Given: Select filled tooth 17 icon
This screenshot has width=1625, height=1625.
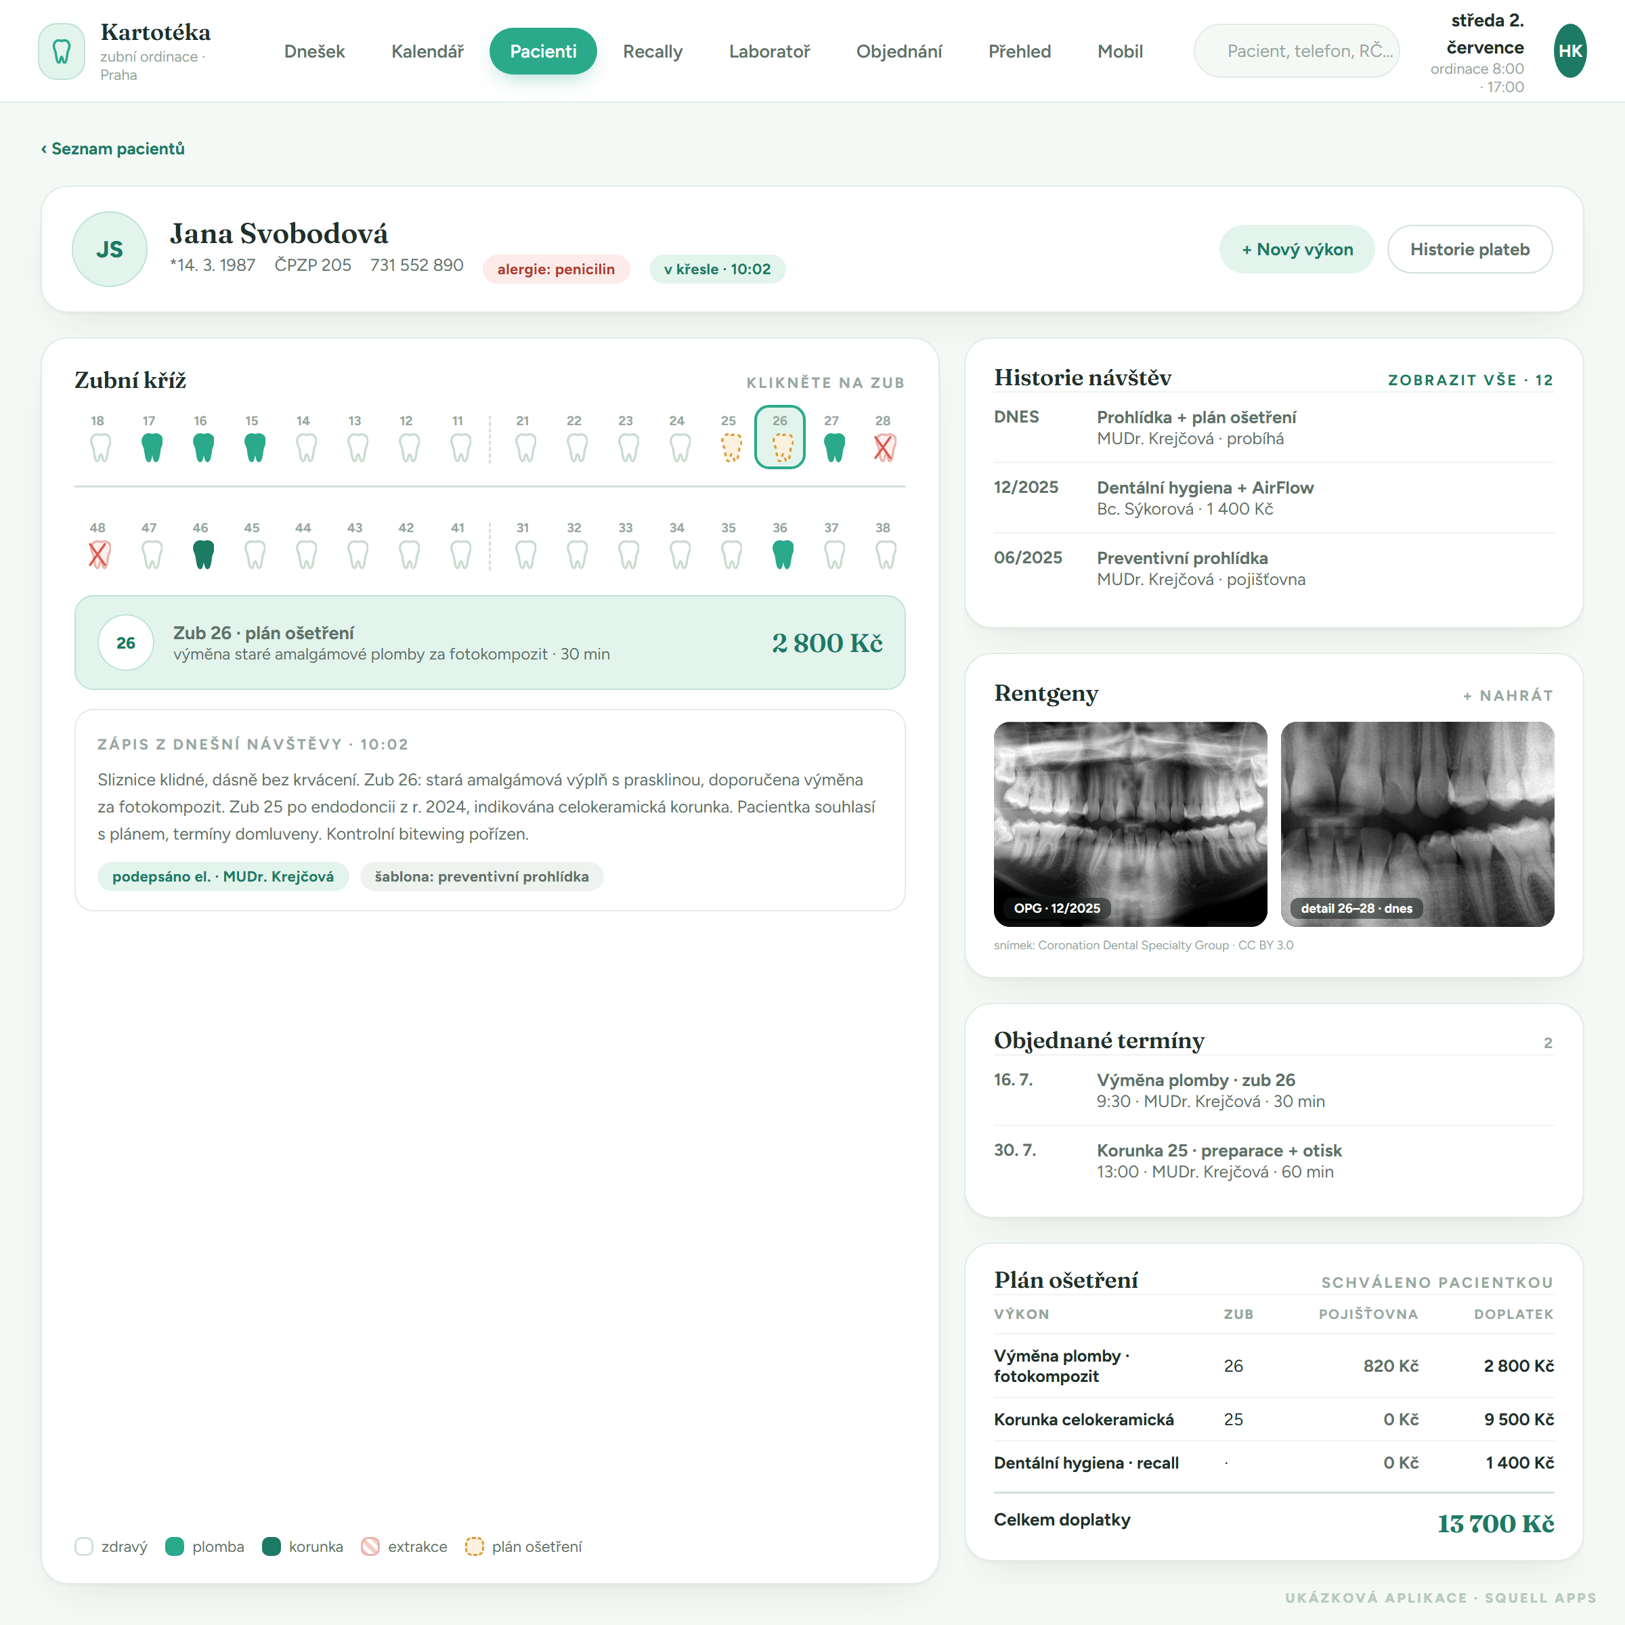Looking at the screenshot, I should pos(152,448).
